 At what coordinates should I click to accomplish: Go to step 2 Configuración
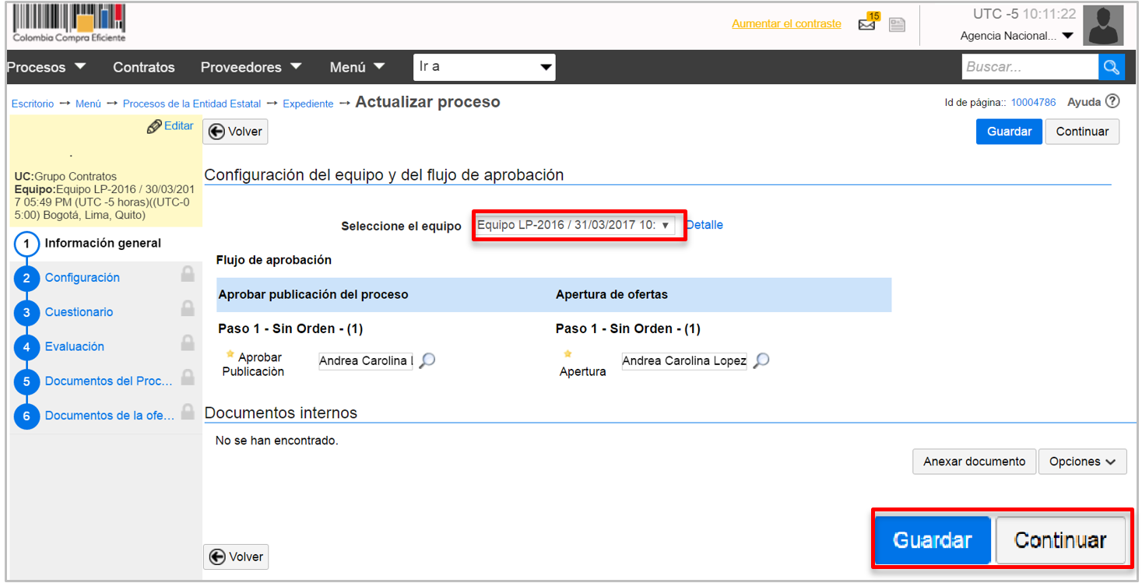tap(83, 278)
